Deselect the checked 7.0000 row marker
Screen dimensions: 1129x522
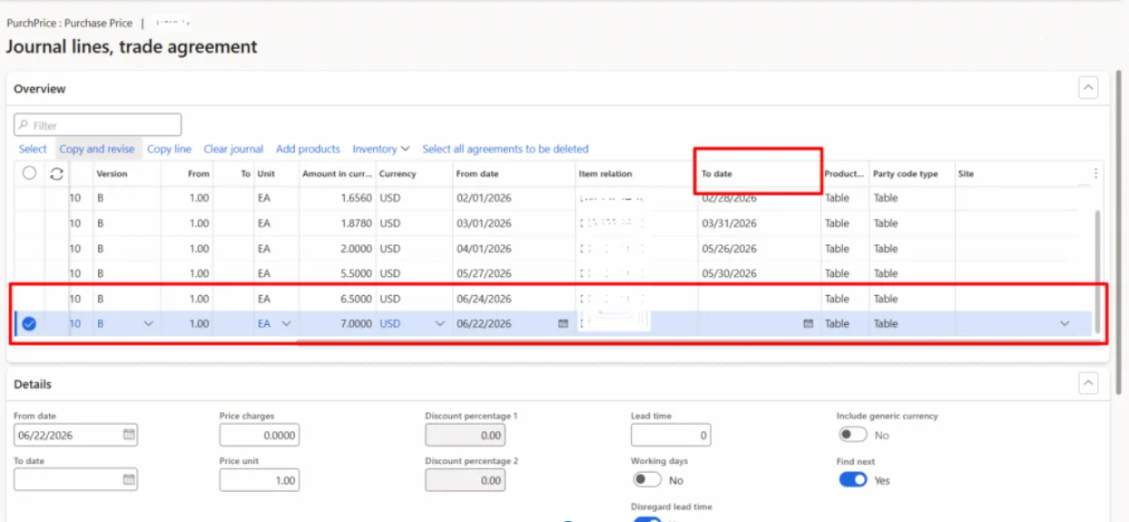pyautogui.click(x=29, y=323)
